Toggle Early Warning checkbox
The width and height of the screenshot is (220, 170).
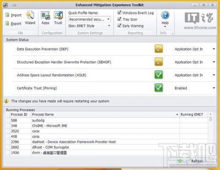click(119, 26)
